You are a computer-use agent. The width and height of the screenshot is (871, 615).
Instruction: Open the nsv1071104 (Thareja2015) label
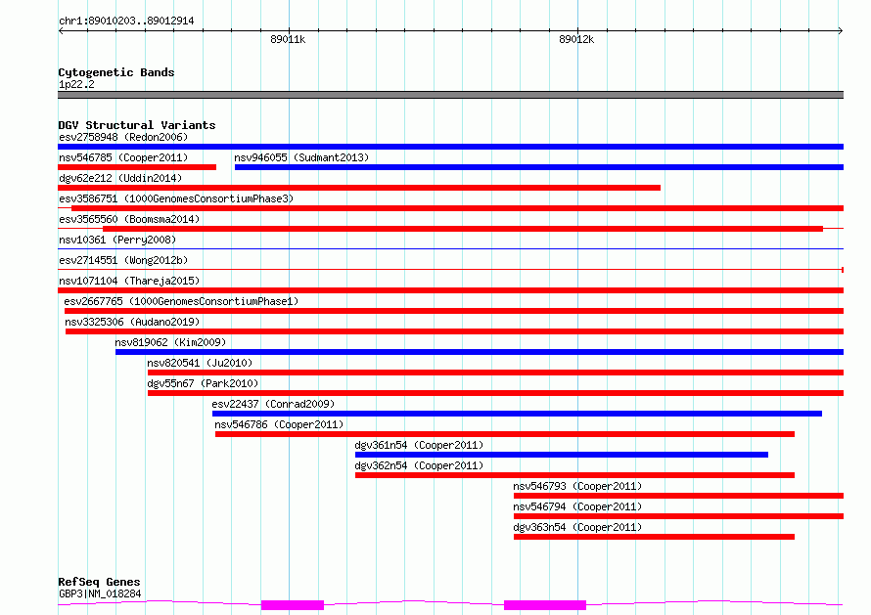tap(129, 281)
